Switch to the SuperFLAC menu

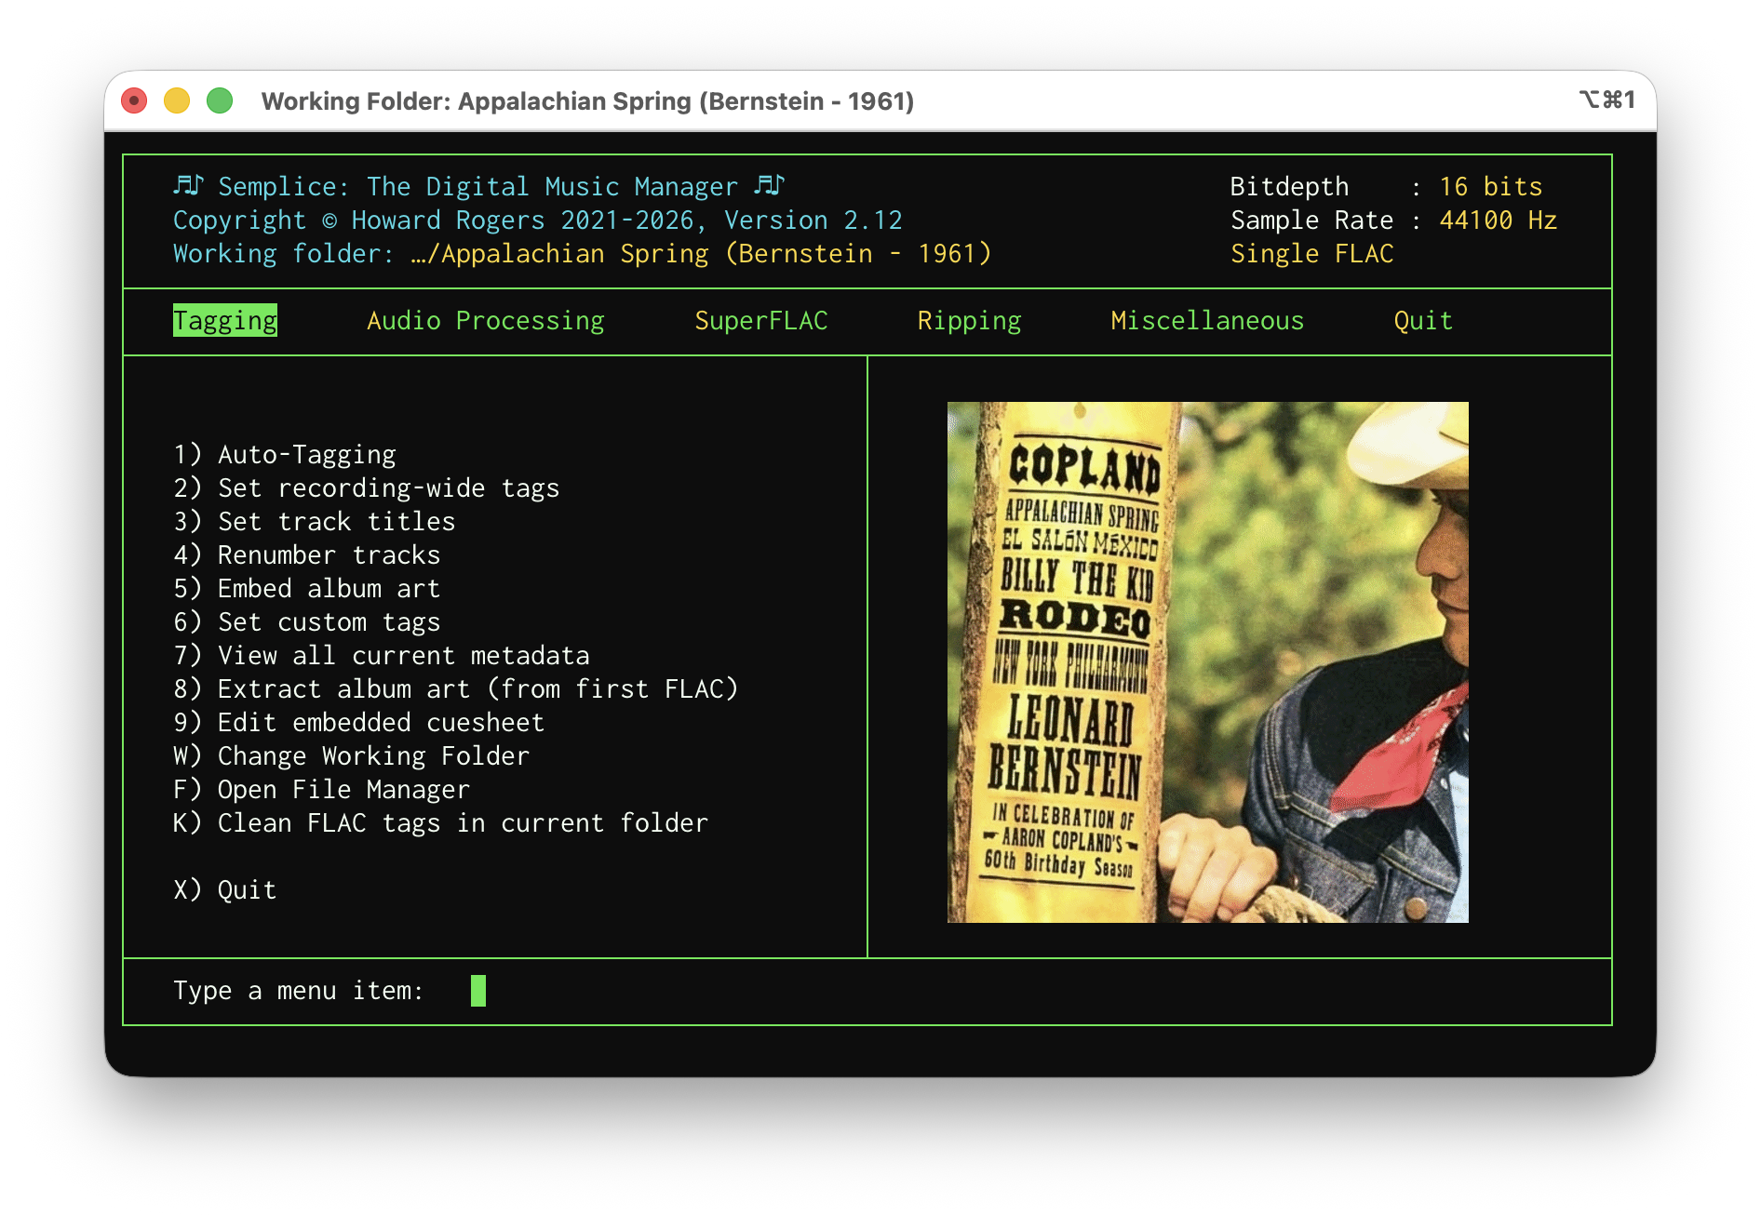pos(760,321)
